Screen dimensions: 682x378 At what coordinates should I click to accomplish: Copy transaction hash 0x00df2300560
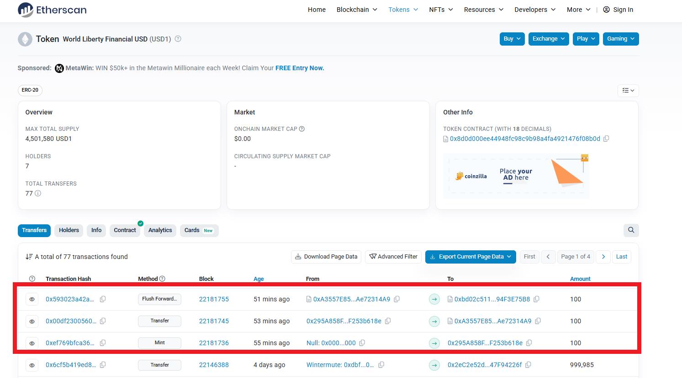tap(103, 321)
